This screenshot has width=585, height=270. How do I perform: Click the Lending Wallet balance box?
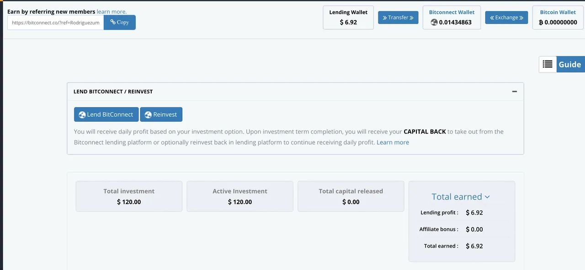348,17
